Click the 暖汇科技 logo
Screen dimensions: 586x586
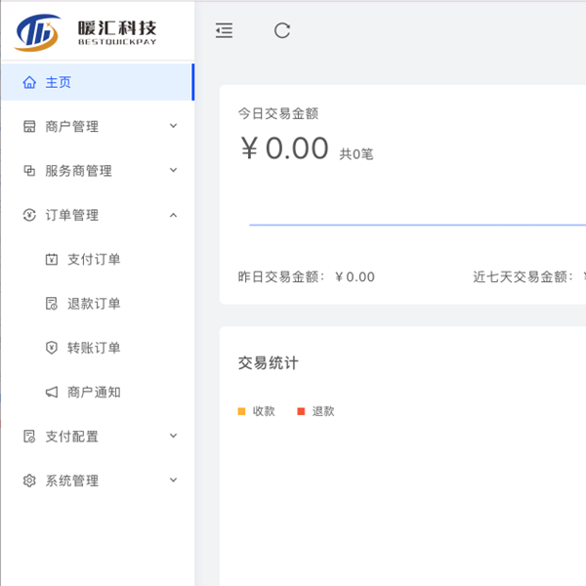coord(88,31)
